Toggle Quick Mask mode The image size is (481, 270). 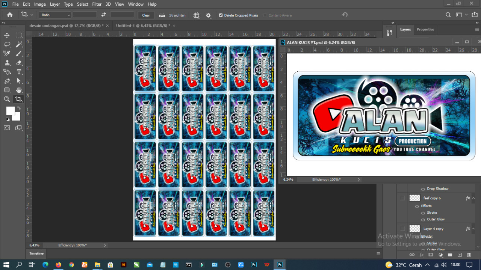click(x=7, y=128)
